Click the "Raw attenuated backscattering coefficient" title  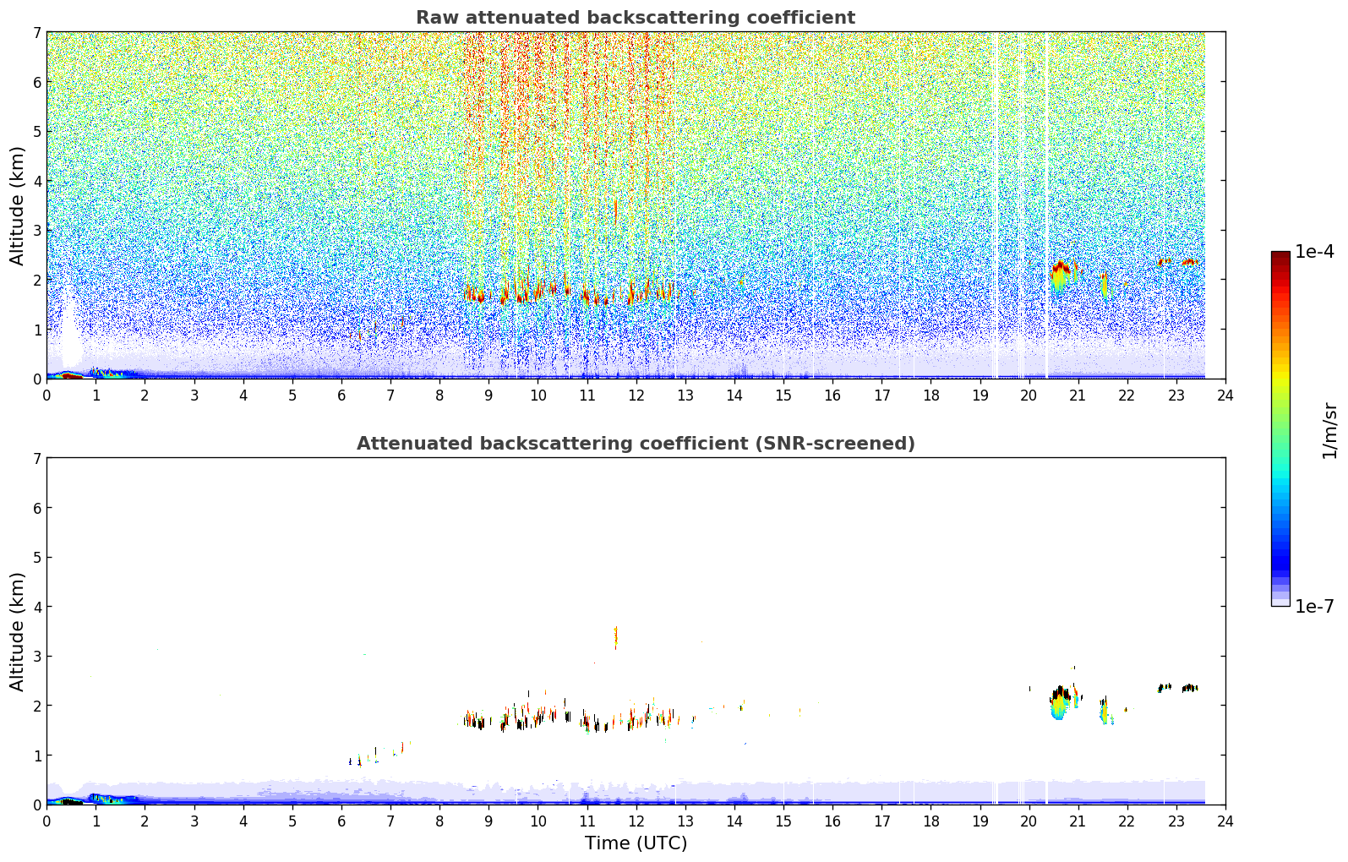pyautogui.click(x=635, y=18)
